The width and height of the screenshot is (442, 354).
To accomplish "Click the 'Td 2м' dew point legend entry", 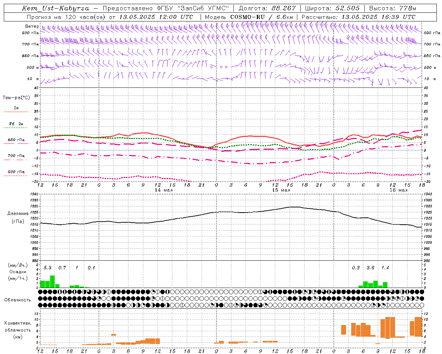I will coord(16,124).
